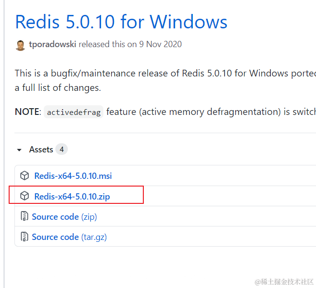Click the archive icon beside Source code (tar.gz)

click(x=25, y=237)
